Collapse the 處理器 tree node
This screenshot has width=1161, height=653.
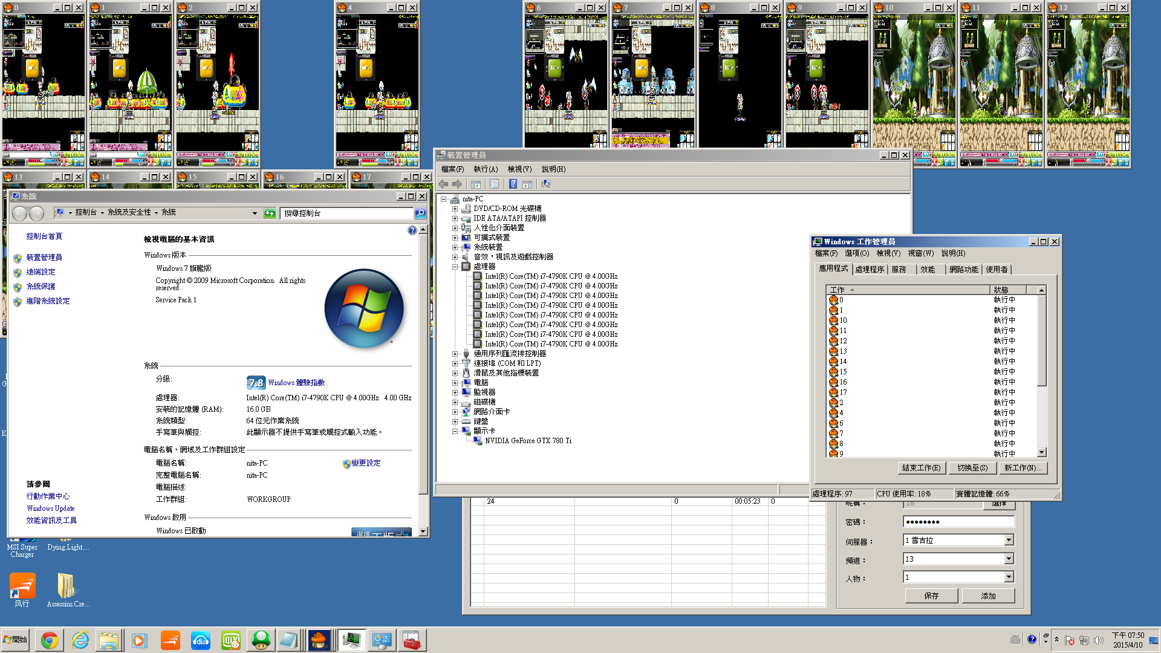pyautogui.click(x=455, y=267)
